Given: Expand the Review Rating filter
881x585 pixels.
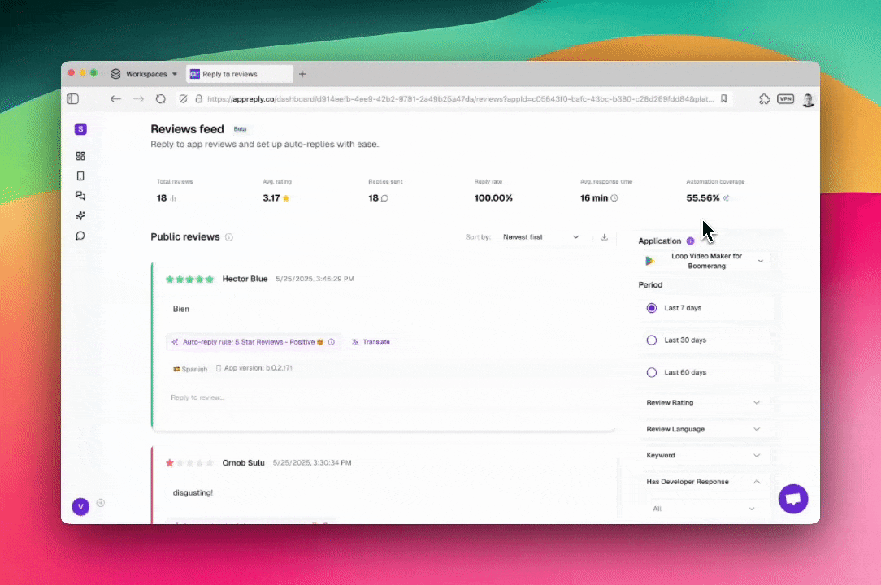Looking at the screenshot, I should click(x=704, y=402).
